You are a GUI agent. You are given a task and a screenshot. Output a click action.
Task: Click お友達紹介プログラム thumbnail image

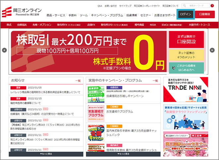point(96,114)
